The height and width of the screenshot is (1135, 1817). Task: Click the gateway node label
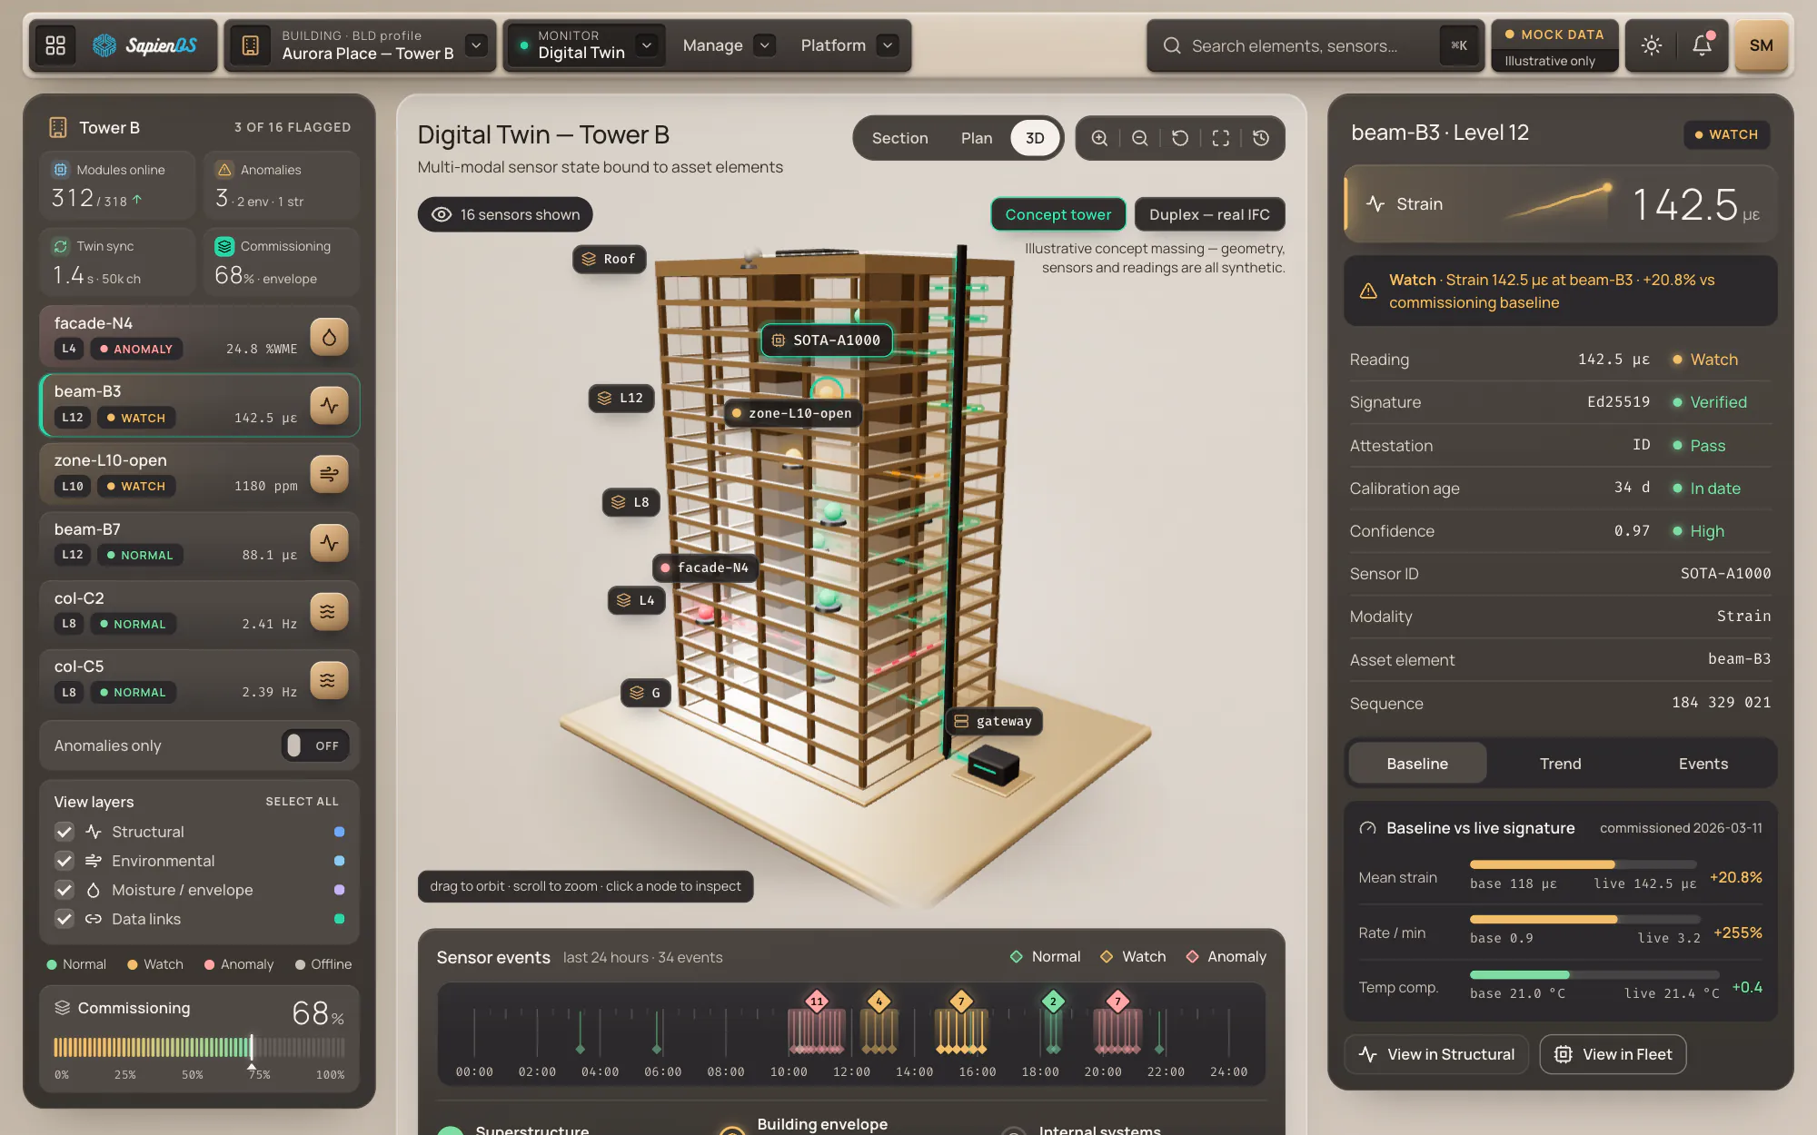tap(994, 721)
